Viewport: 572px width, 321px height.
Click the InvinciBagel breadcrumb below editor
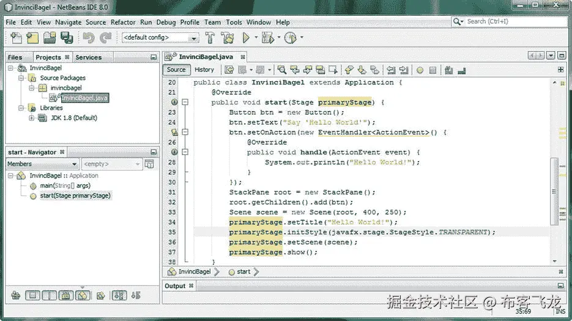point(195,272)
